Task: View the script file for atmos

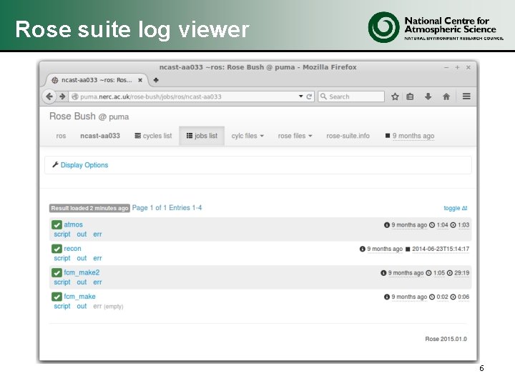Action: 62,234
